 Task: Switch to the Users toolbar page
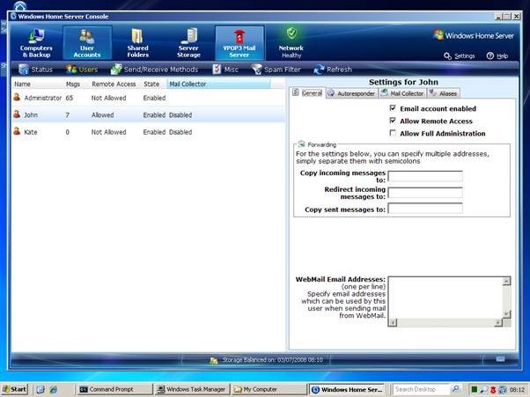(x=82, y=70)
